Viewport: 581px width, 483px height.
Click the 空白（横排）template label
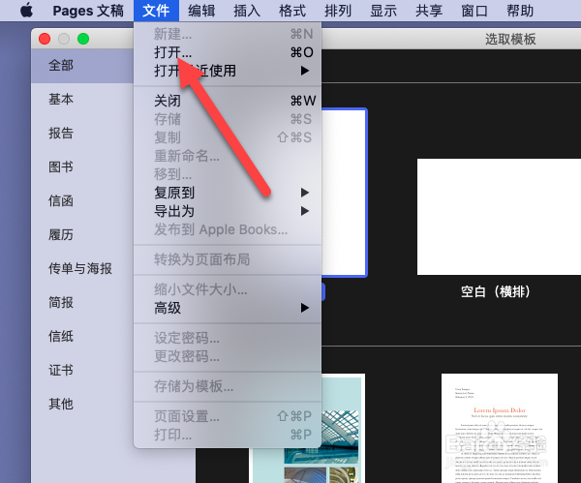point(496,292)
